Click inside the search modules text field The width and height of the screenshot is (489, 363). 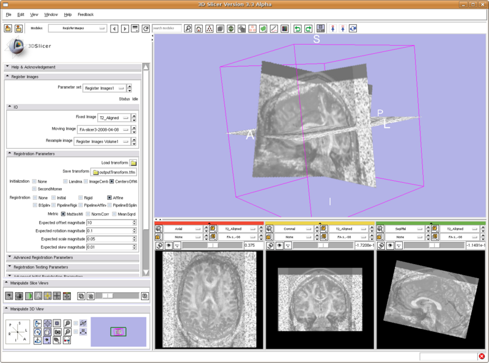click(167, 27)
